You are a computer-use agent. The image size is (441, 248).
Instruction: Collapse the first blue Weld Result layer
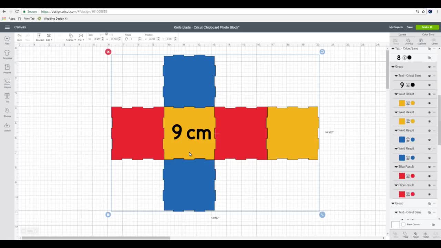[x=396, y=131]
